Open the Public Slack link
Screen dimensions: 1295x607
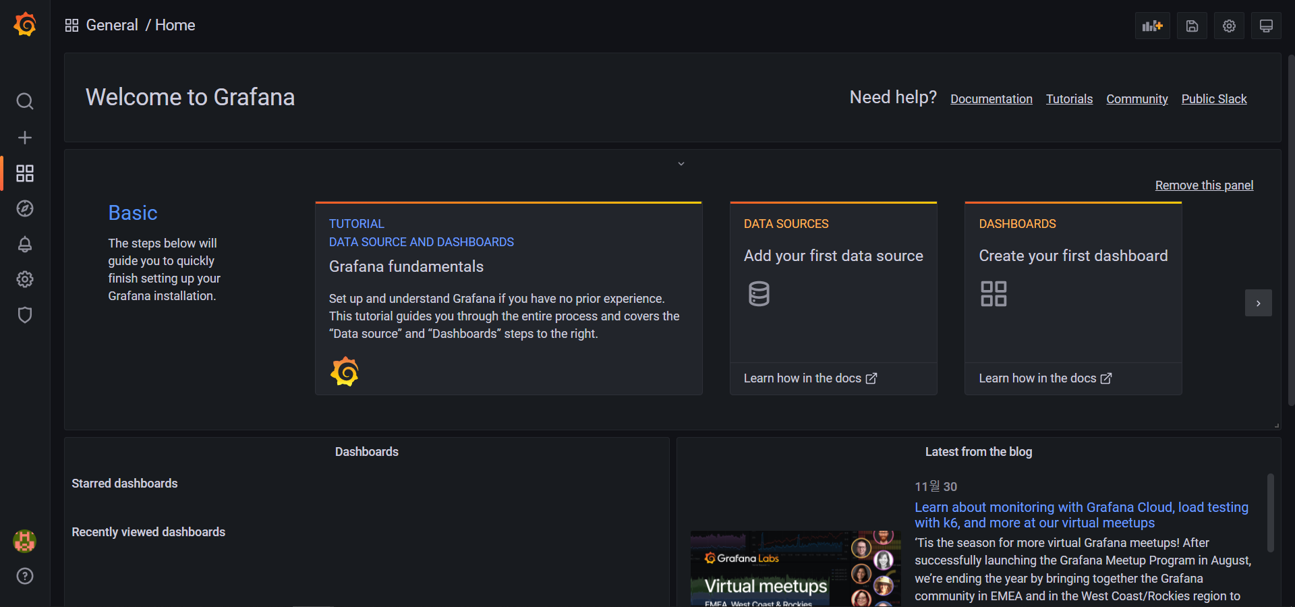1214,99
